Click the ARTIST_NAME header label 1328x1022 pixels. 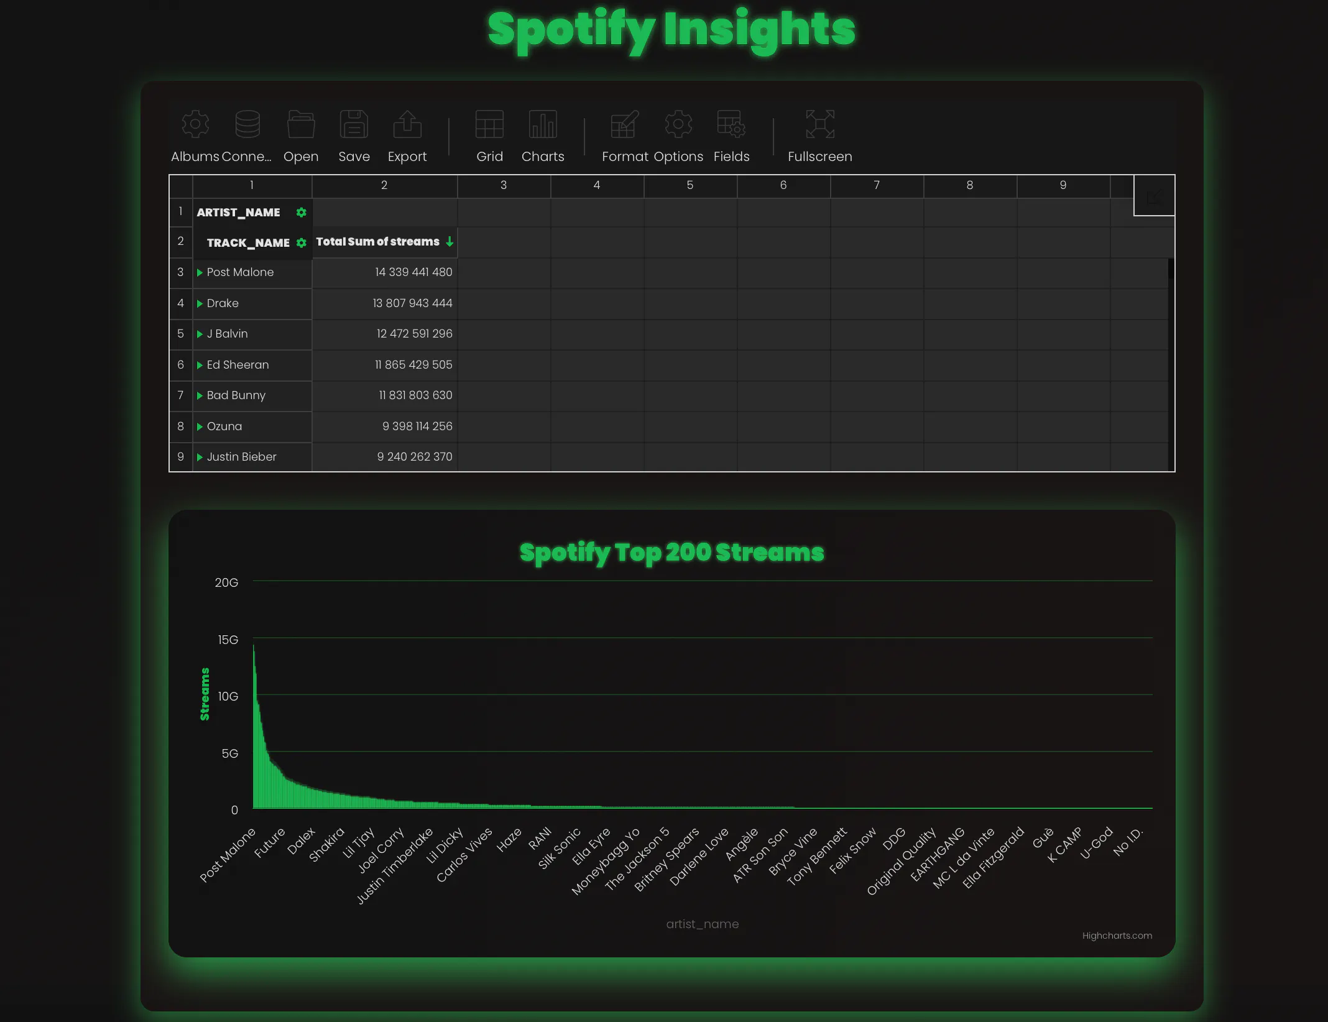[238, 213]
